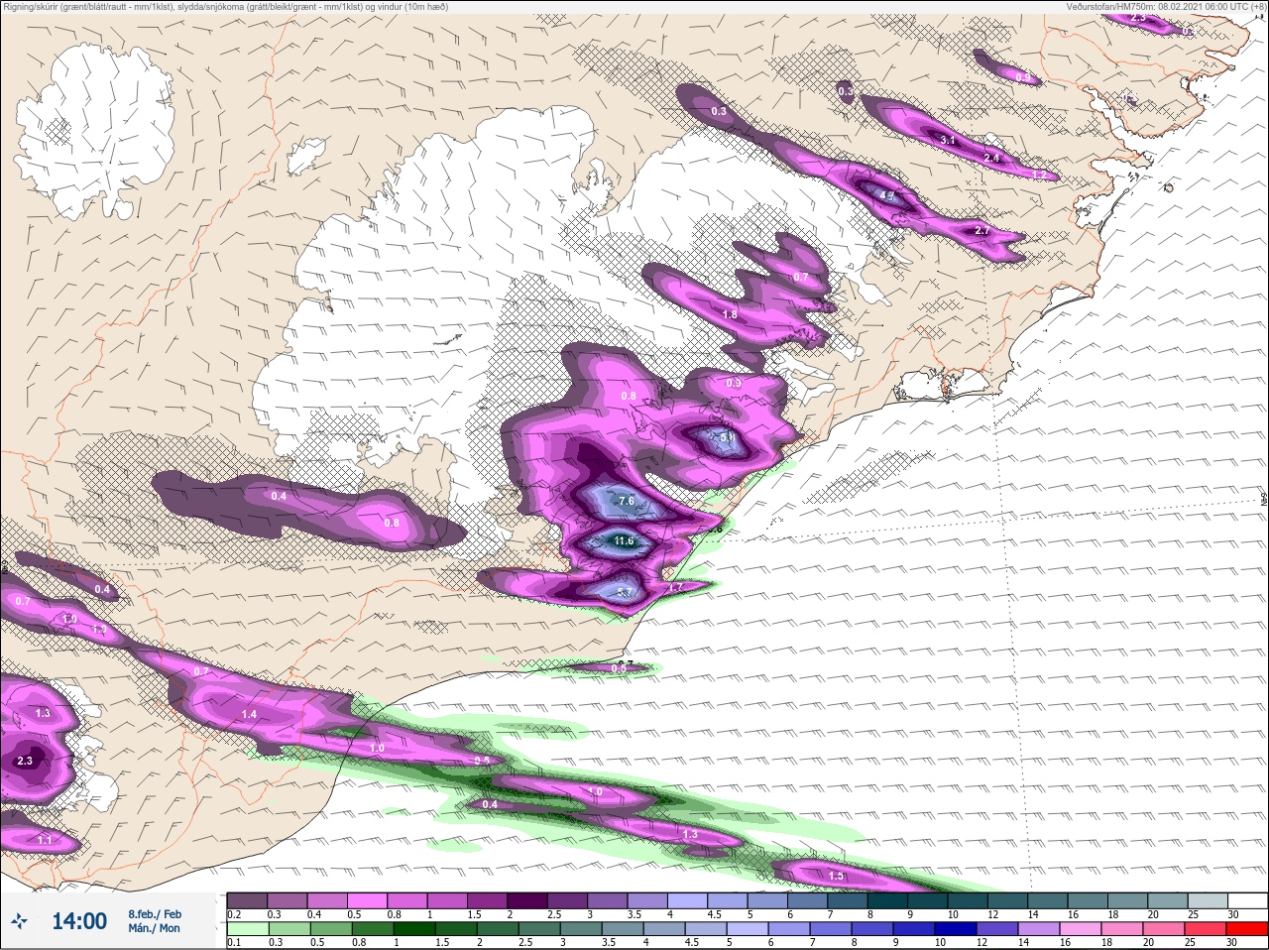Click the 1.5 value in the offshore band

click(836, 876)
